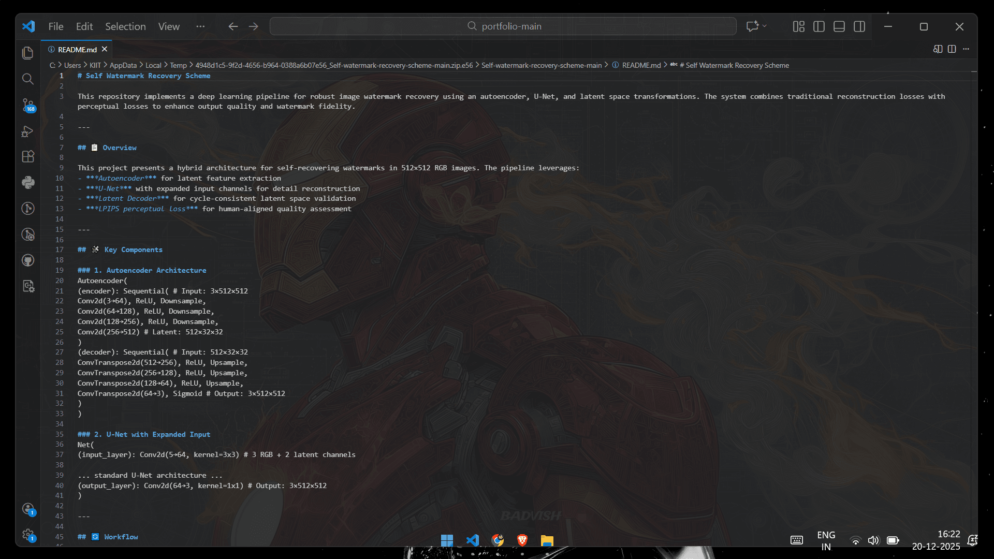
Task: Expand the Copilot chat dropdown arrow
Action: pos(765,26)
